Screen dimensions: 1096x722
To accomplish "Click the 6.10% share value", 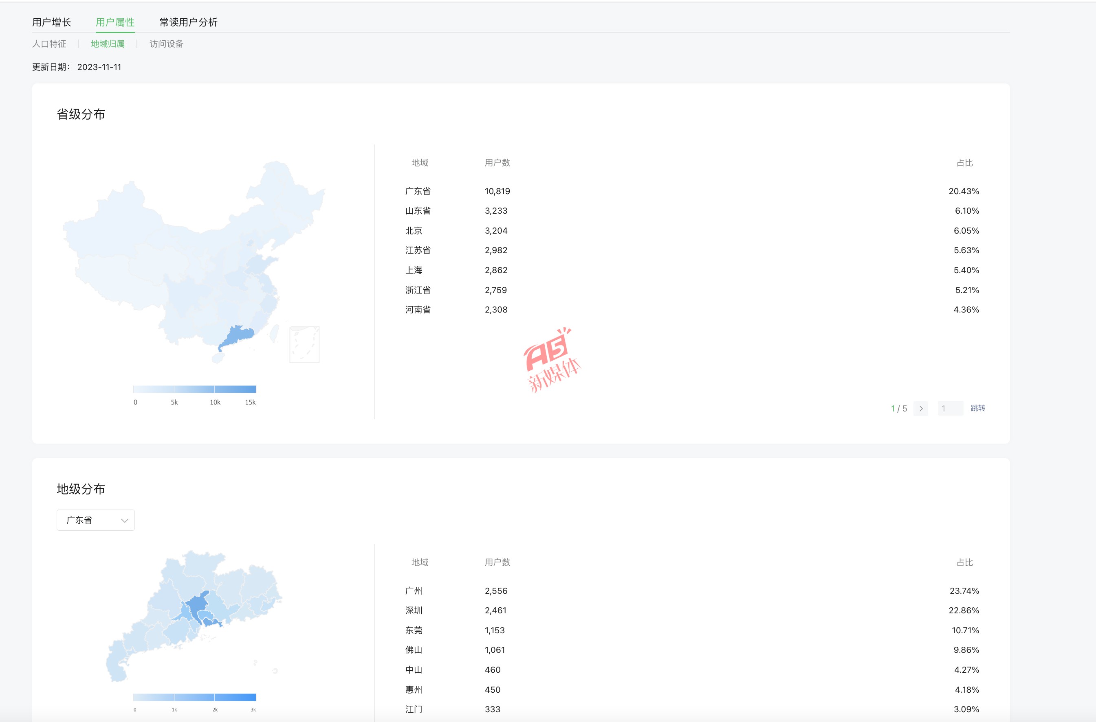I will click(967, 211).
